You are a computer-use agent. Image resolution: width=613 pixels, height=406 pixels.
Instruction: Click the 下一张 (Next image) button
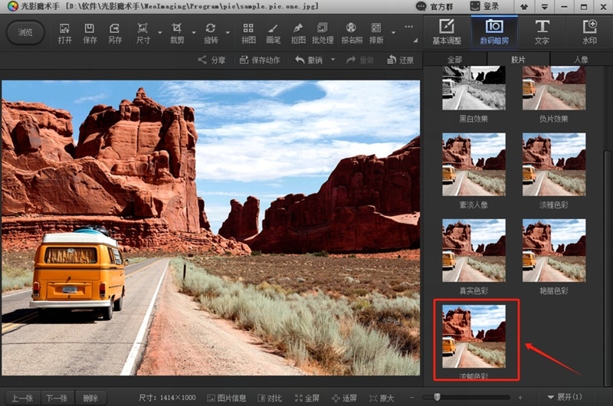(x=56, y=398)
